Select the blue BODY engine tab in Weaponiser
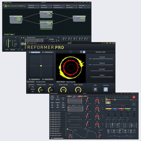 tap(74, 96)
